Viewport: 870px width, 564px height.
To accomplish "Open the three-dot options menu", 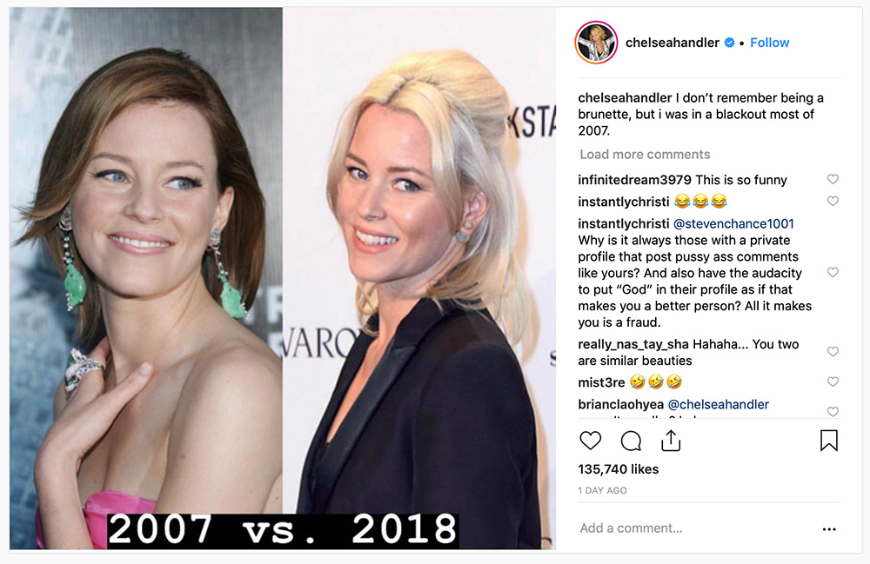I will pos(829,529).
